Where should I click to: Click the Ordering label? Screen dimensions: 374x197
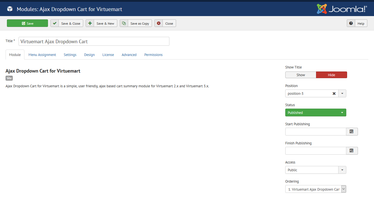click(292, 181)
